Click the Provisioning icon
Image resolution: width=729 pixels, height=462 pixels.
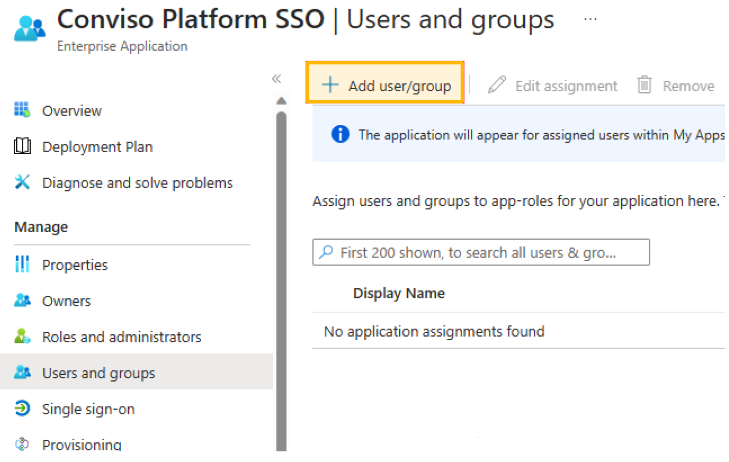pyautogui.click(x=22, y=444)
